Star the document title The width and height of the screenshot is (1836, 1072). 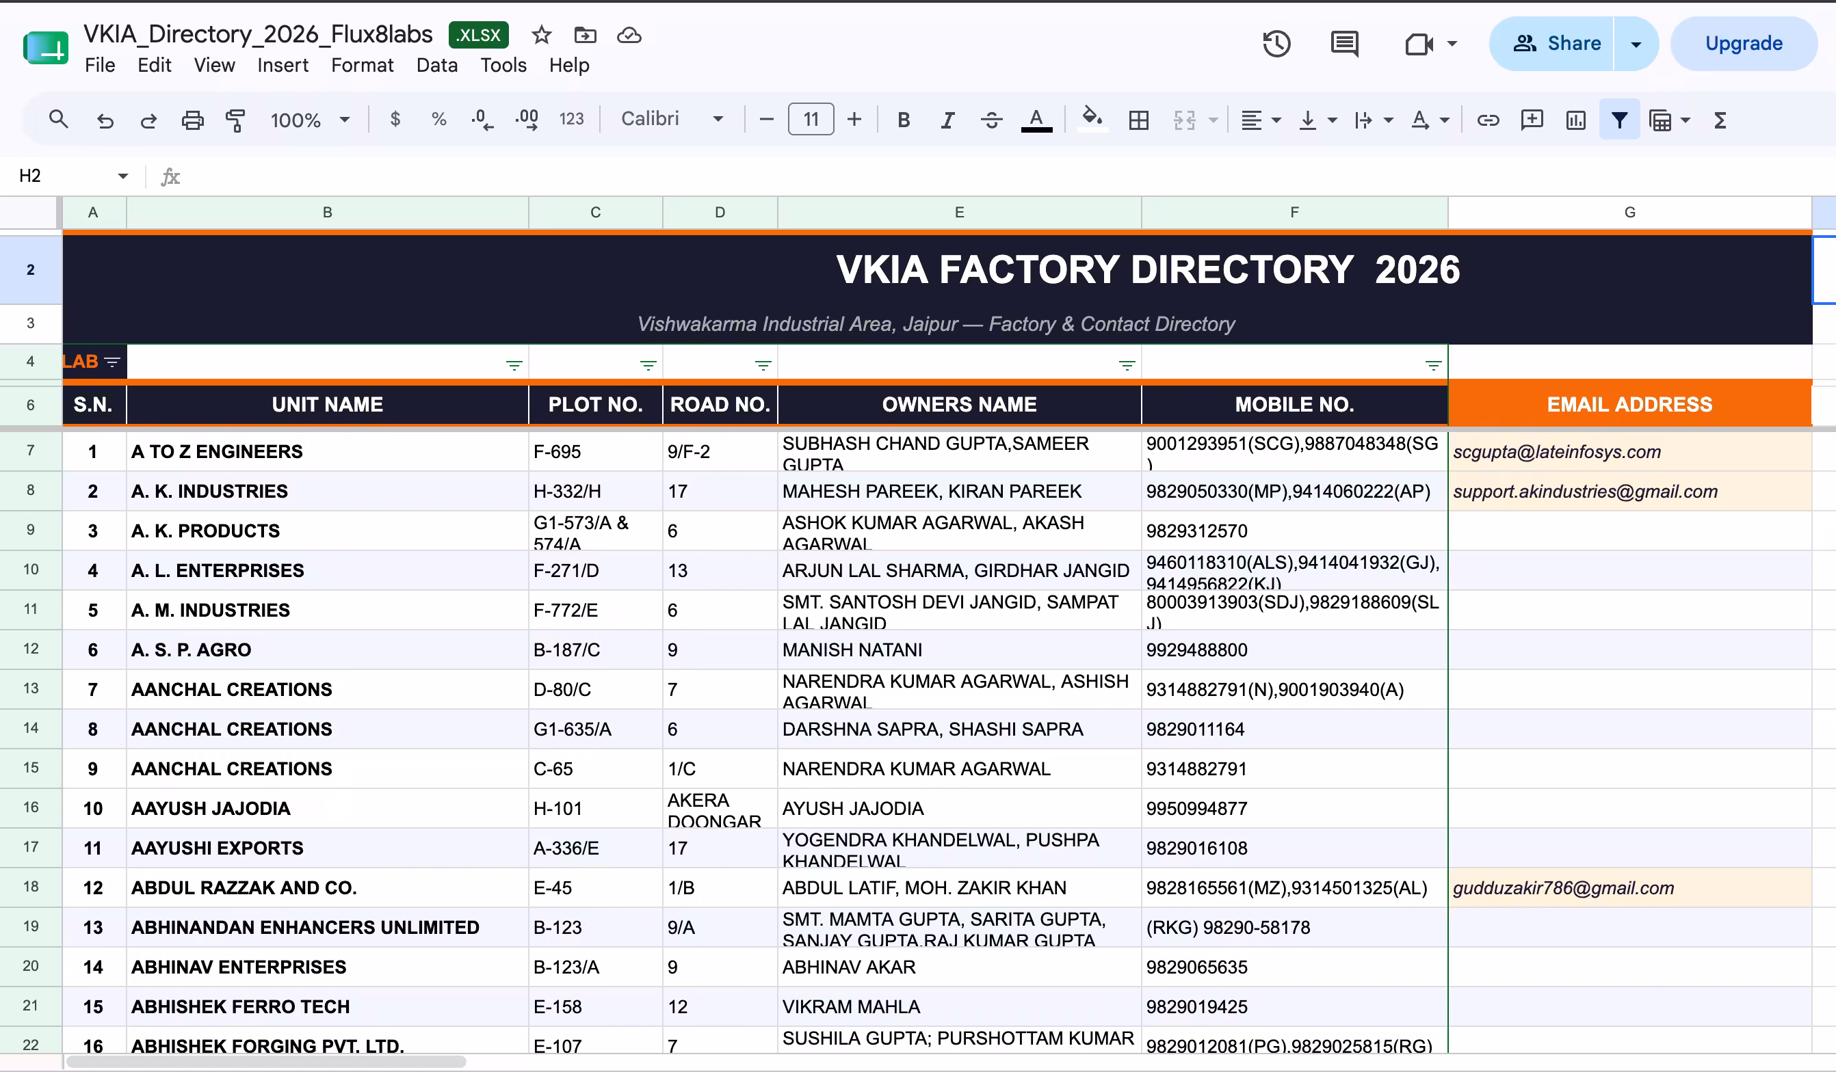(541, 35)
